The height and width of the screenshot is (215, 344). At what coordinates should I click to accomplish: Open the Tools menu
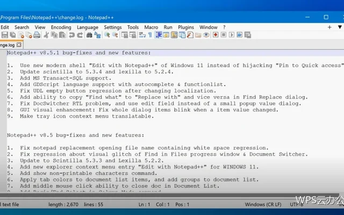click(133, 27)
